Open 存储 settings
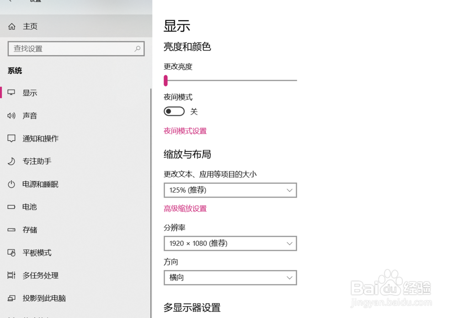This screenshot has width=457, height=318. (x=29, y=229)
